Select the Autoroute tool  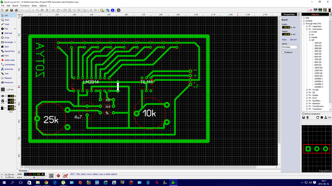coord(8,69)
